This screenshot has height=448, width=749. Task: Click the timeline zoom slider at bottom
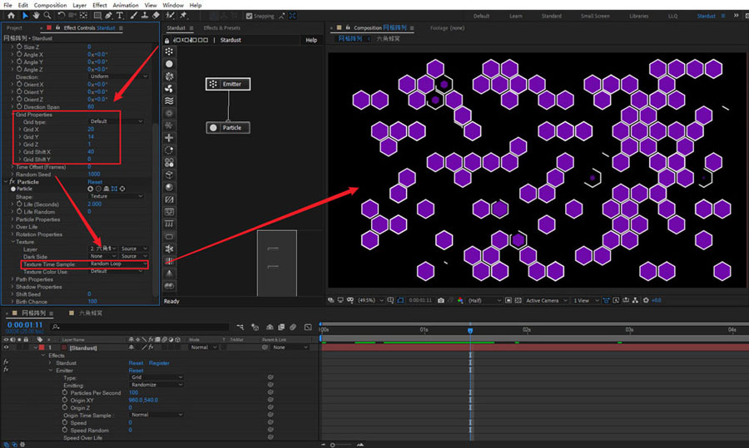(x=333, y=444)
